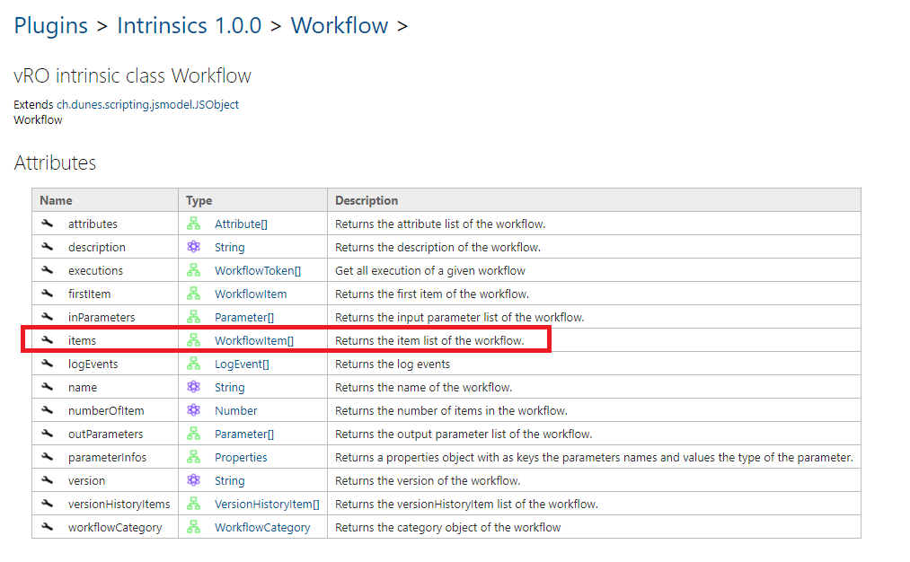This screenshot has width=910, height=562.
Task: Open the Parameter[] type in inParameters row
Action: [244, 317]
